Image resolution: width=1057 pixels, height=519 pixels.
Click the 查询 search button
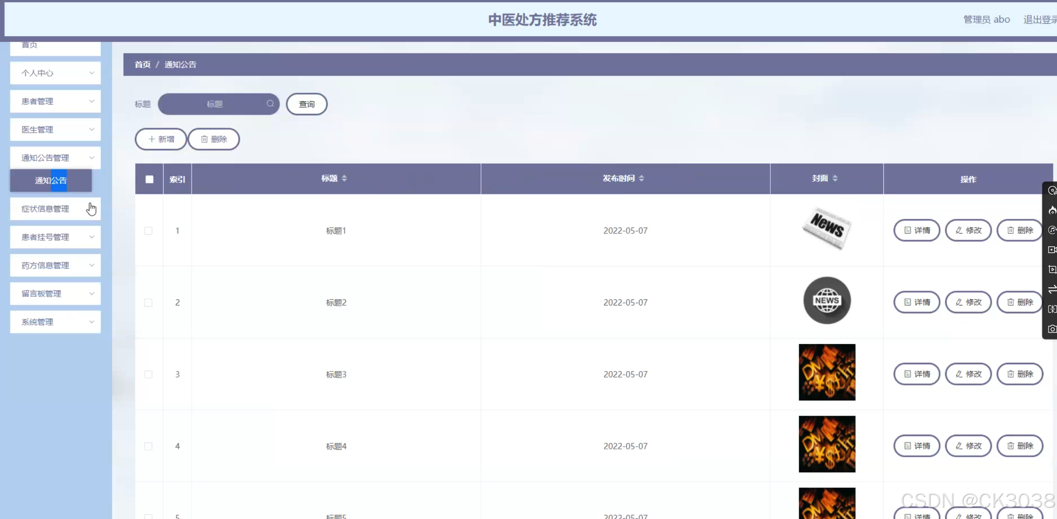pyautogui.click(x=307, y=104)
